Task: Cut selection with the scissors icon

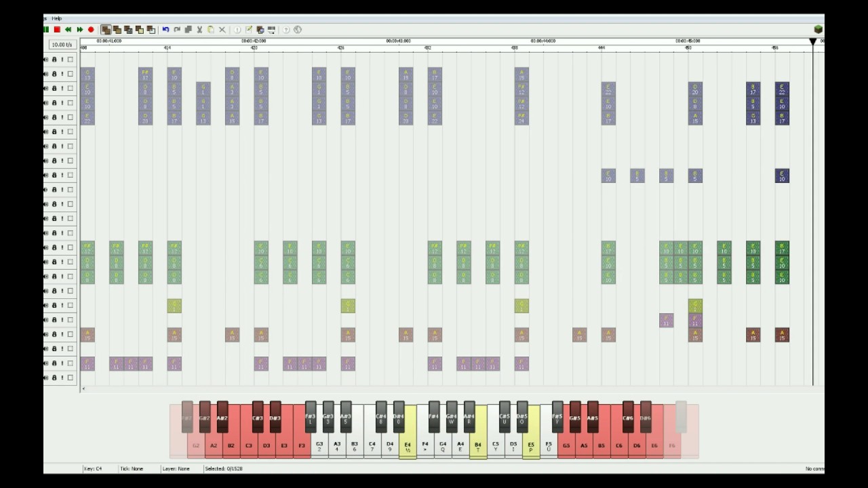Action: tap(199, 30)
